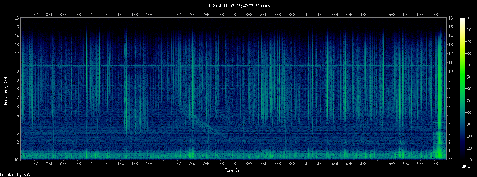Click '2' on the bottom time axis

click(163, 164)
